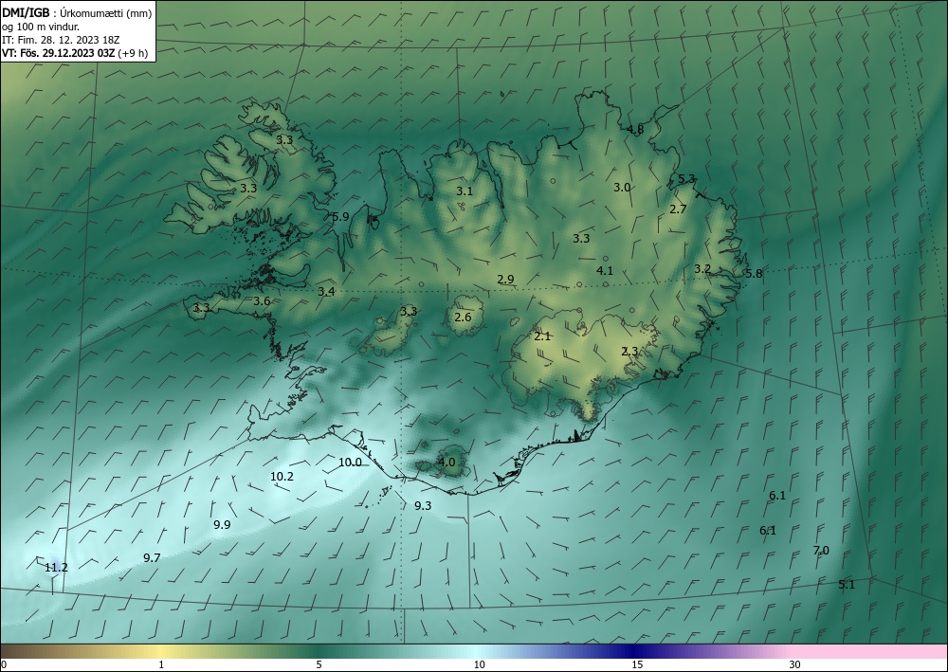
Task: Click the 4.1 value inland
Action: click(605, 271)
